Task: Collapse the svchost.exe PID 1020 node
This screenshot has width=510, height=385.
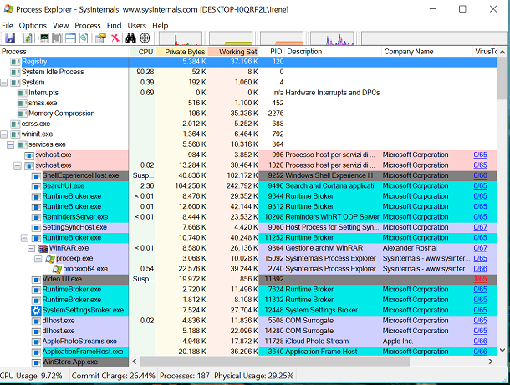Action: (18, 165)
